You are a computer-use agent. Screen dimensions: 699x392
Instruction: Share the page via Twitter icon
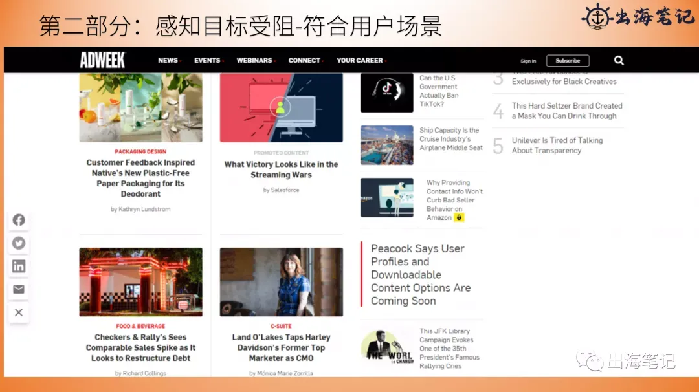click(19, 243)
